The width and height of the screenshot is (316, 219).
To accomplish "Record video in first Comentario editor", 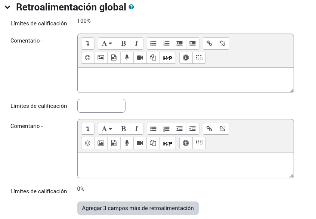I will [x=140, y=58].
